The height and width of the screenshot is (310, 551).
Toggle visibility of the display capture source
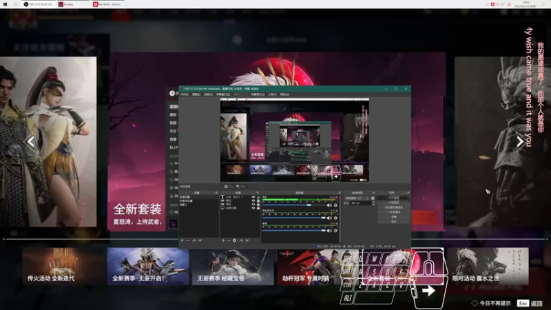[x=253, y=208]
